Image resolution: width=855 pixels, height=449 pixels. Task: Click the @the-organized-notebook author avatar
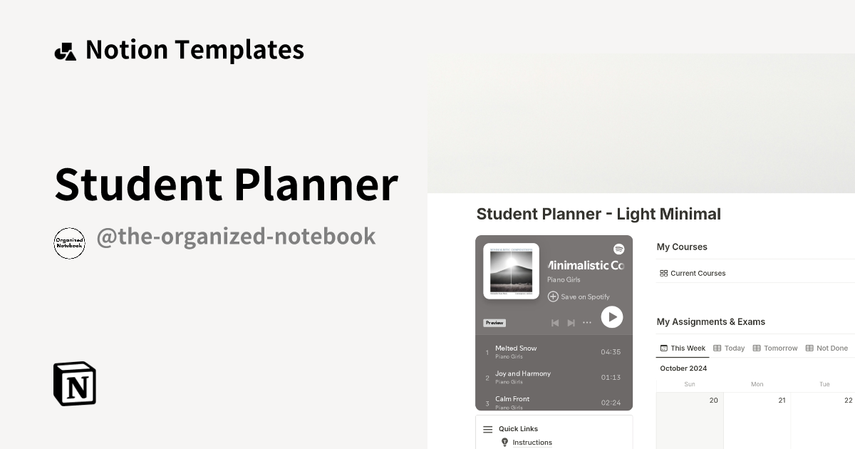pos(69,243)
